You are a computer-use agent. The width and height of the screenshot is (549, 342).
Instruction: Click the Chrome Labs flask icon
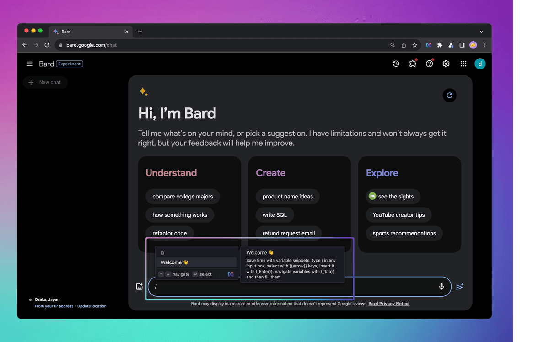point(451,45)
